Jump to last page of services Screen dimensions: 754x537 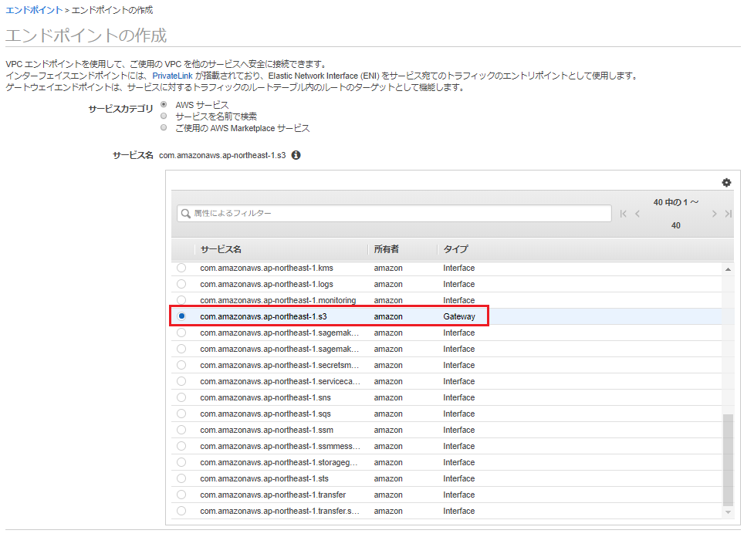(728, 214)
